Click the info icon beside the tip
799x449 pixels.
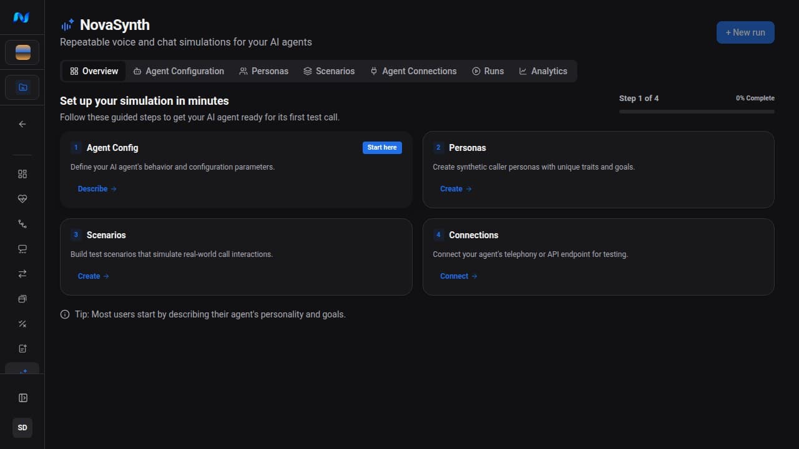click(65, 314)
